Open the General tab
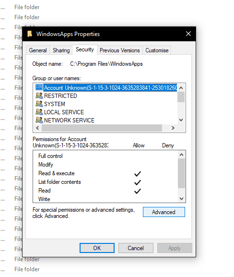 click(38, 50)
